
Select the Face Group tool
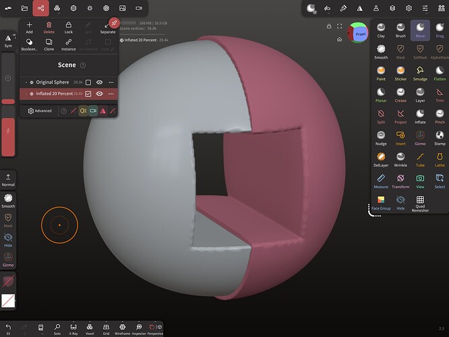381,203
